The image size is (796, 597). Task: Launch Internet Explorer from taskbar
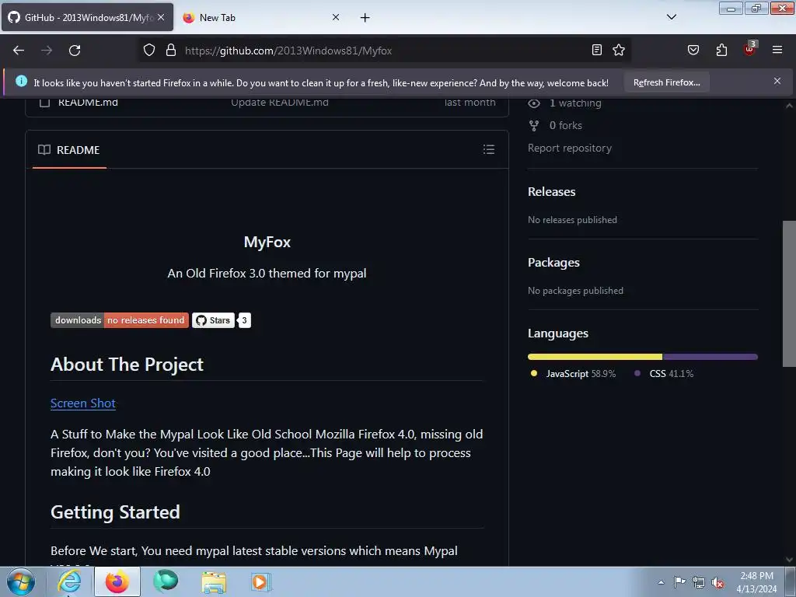69,581
